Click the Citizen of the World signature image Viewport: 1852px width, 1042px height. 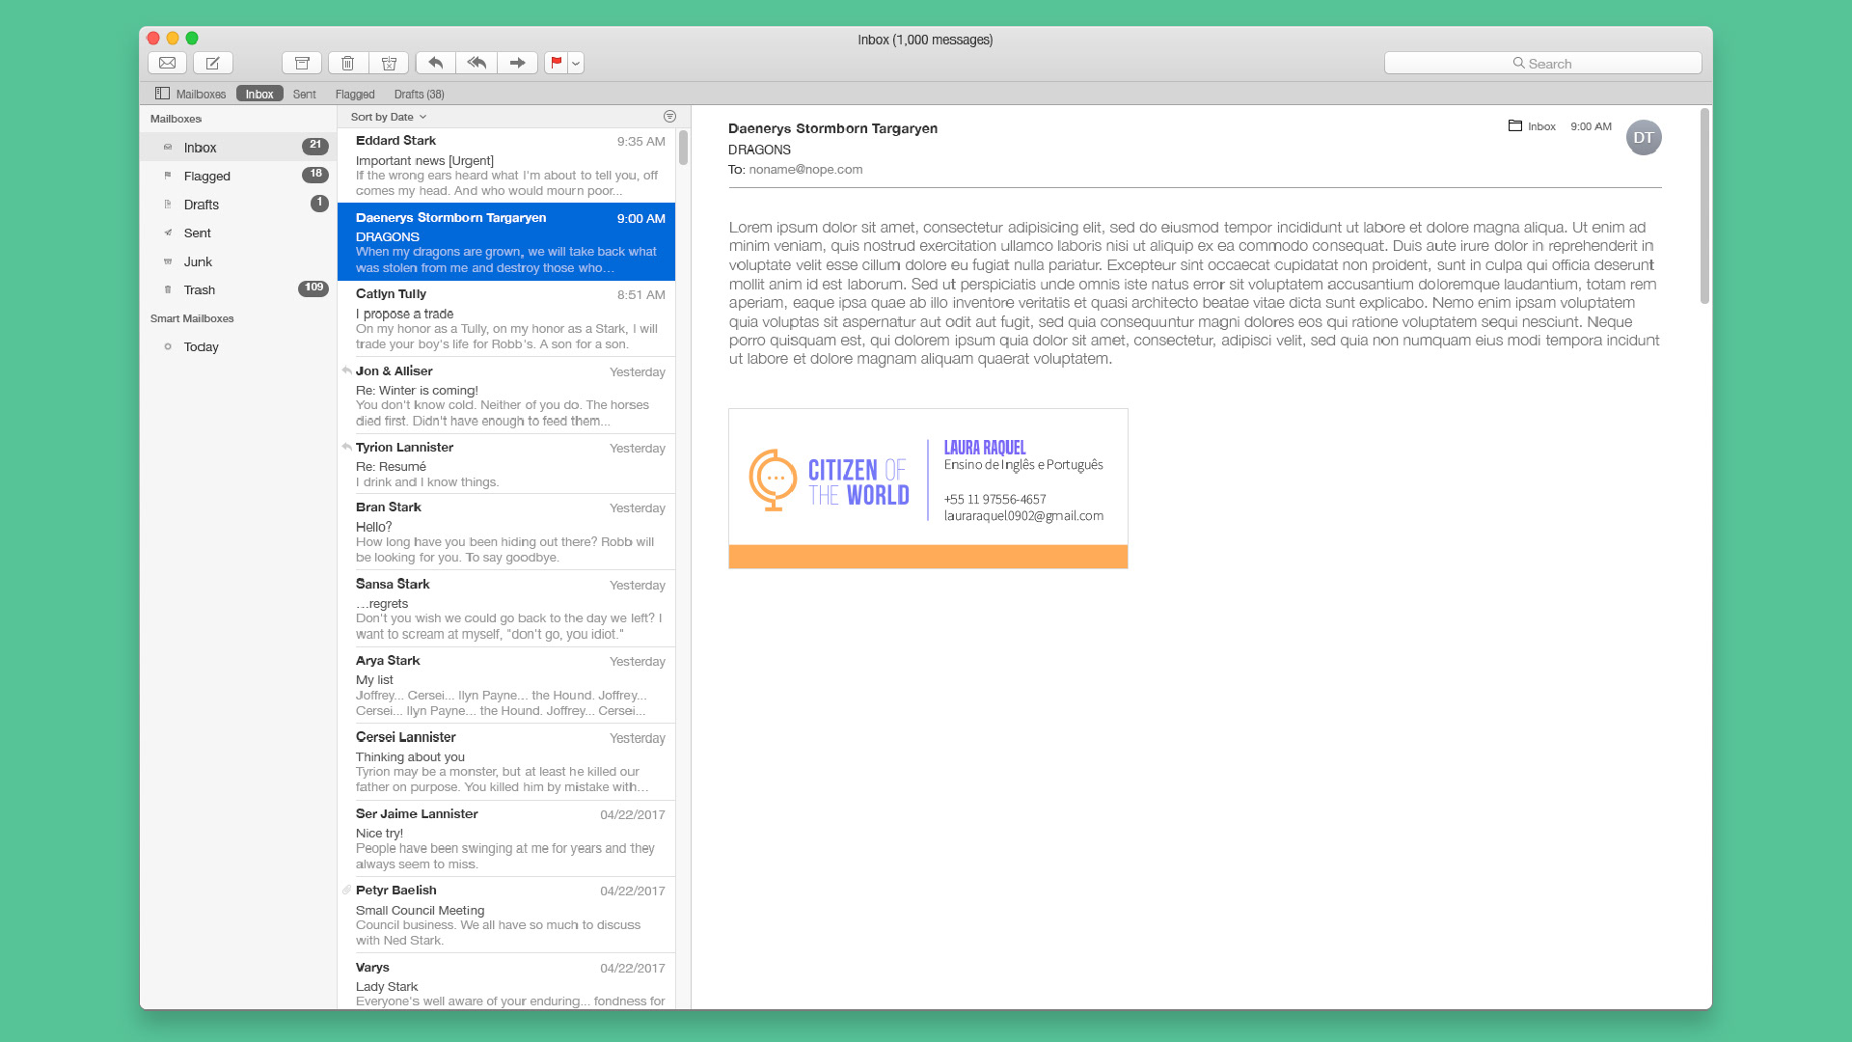(928, 488)
